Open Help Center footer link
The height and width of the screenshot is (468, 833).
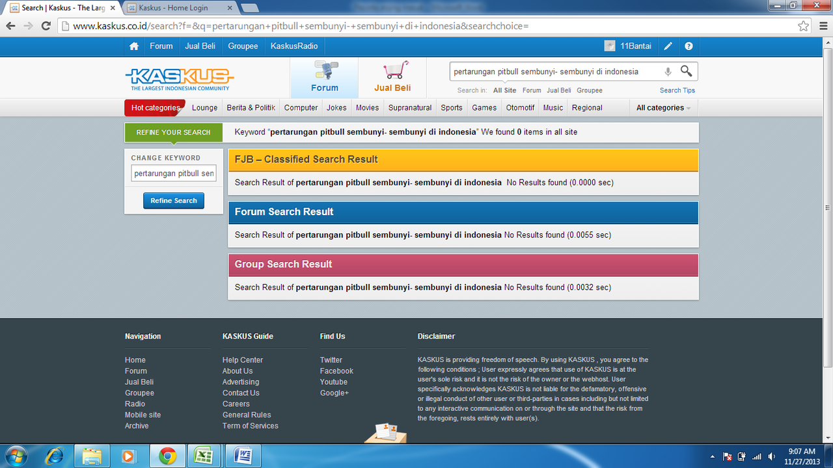243,360
